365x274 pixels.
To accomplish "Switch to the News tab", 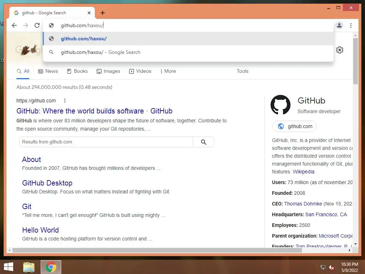I will click(x=48, y=71).
